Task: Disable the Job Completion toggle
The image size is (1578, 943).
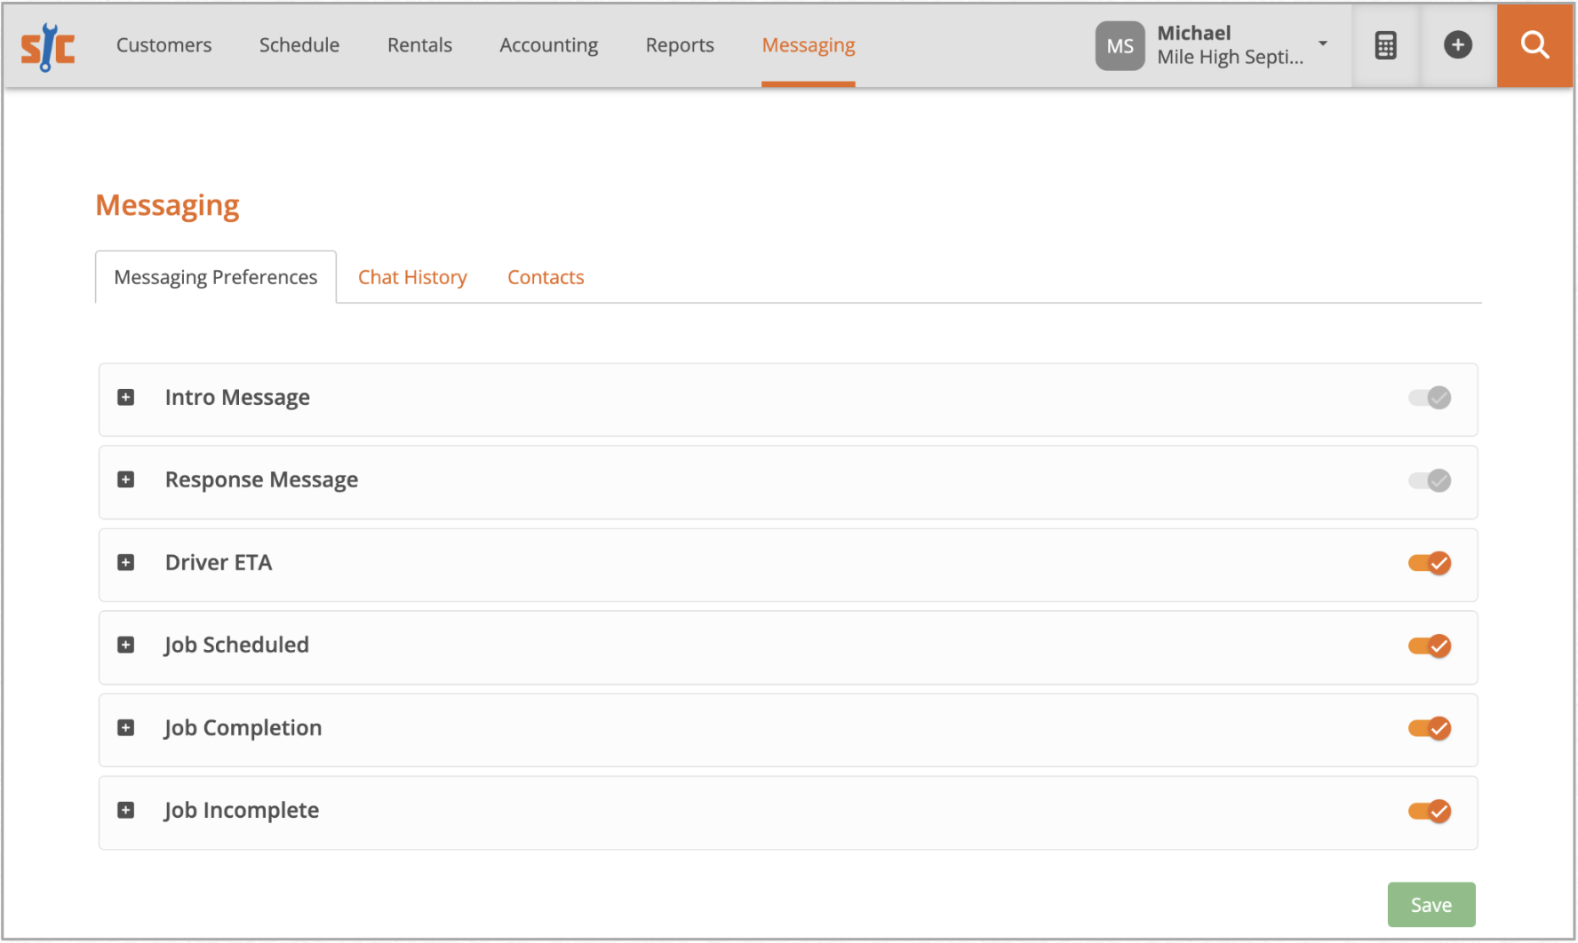Action: tap(1430, 728)
